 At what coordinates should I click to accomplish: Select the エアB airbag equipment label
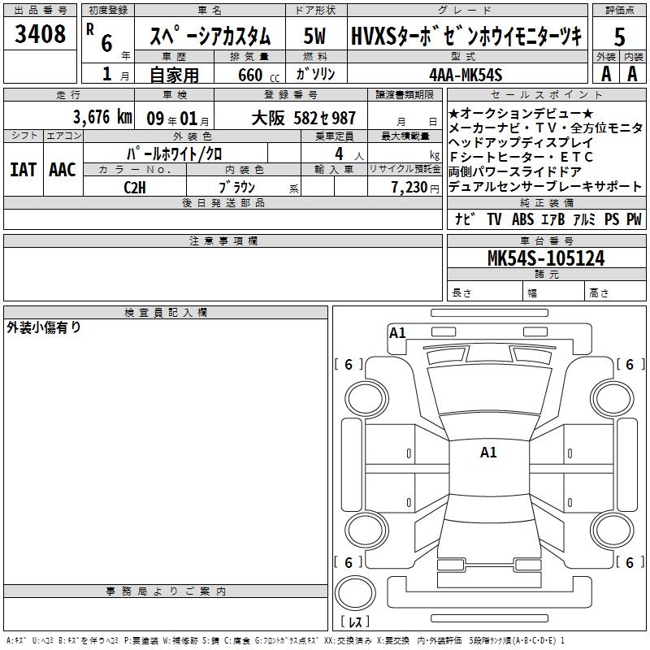pos(552,219)
